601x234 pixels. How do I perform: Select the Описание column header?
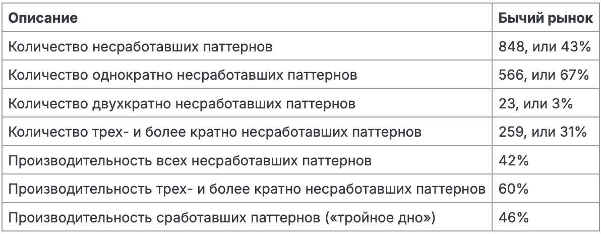click(x=247, y=18)
